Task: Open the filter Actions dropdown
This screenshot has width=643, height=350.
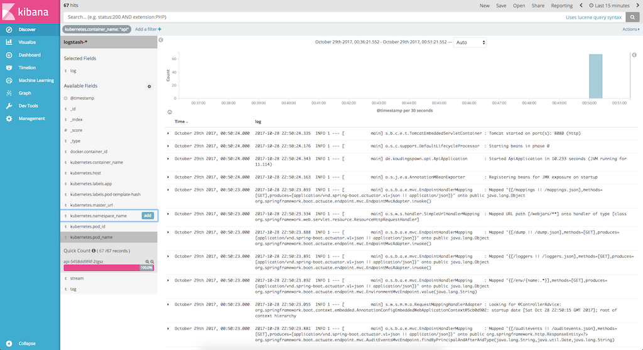Action: [x=630, y=29]
